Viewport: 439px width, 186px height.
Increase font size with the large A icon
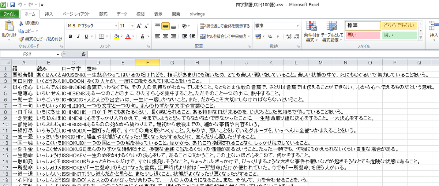tap(139, 26)
